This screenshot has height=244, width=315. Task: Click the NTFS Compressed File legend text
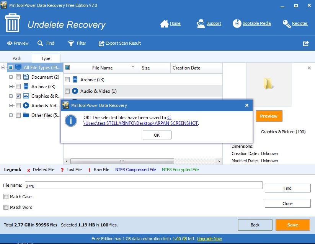(x=135, y=170)
